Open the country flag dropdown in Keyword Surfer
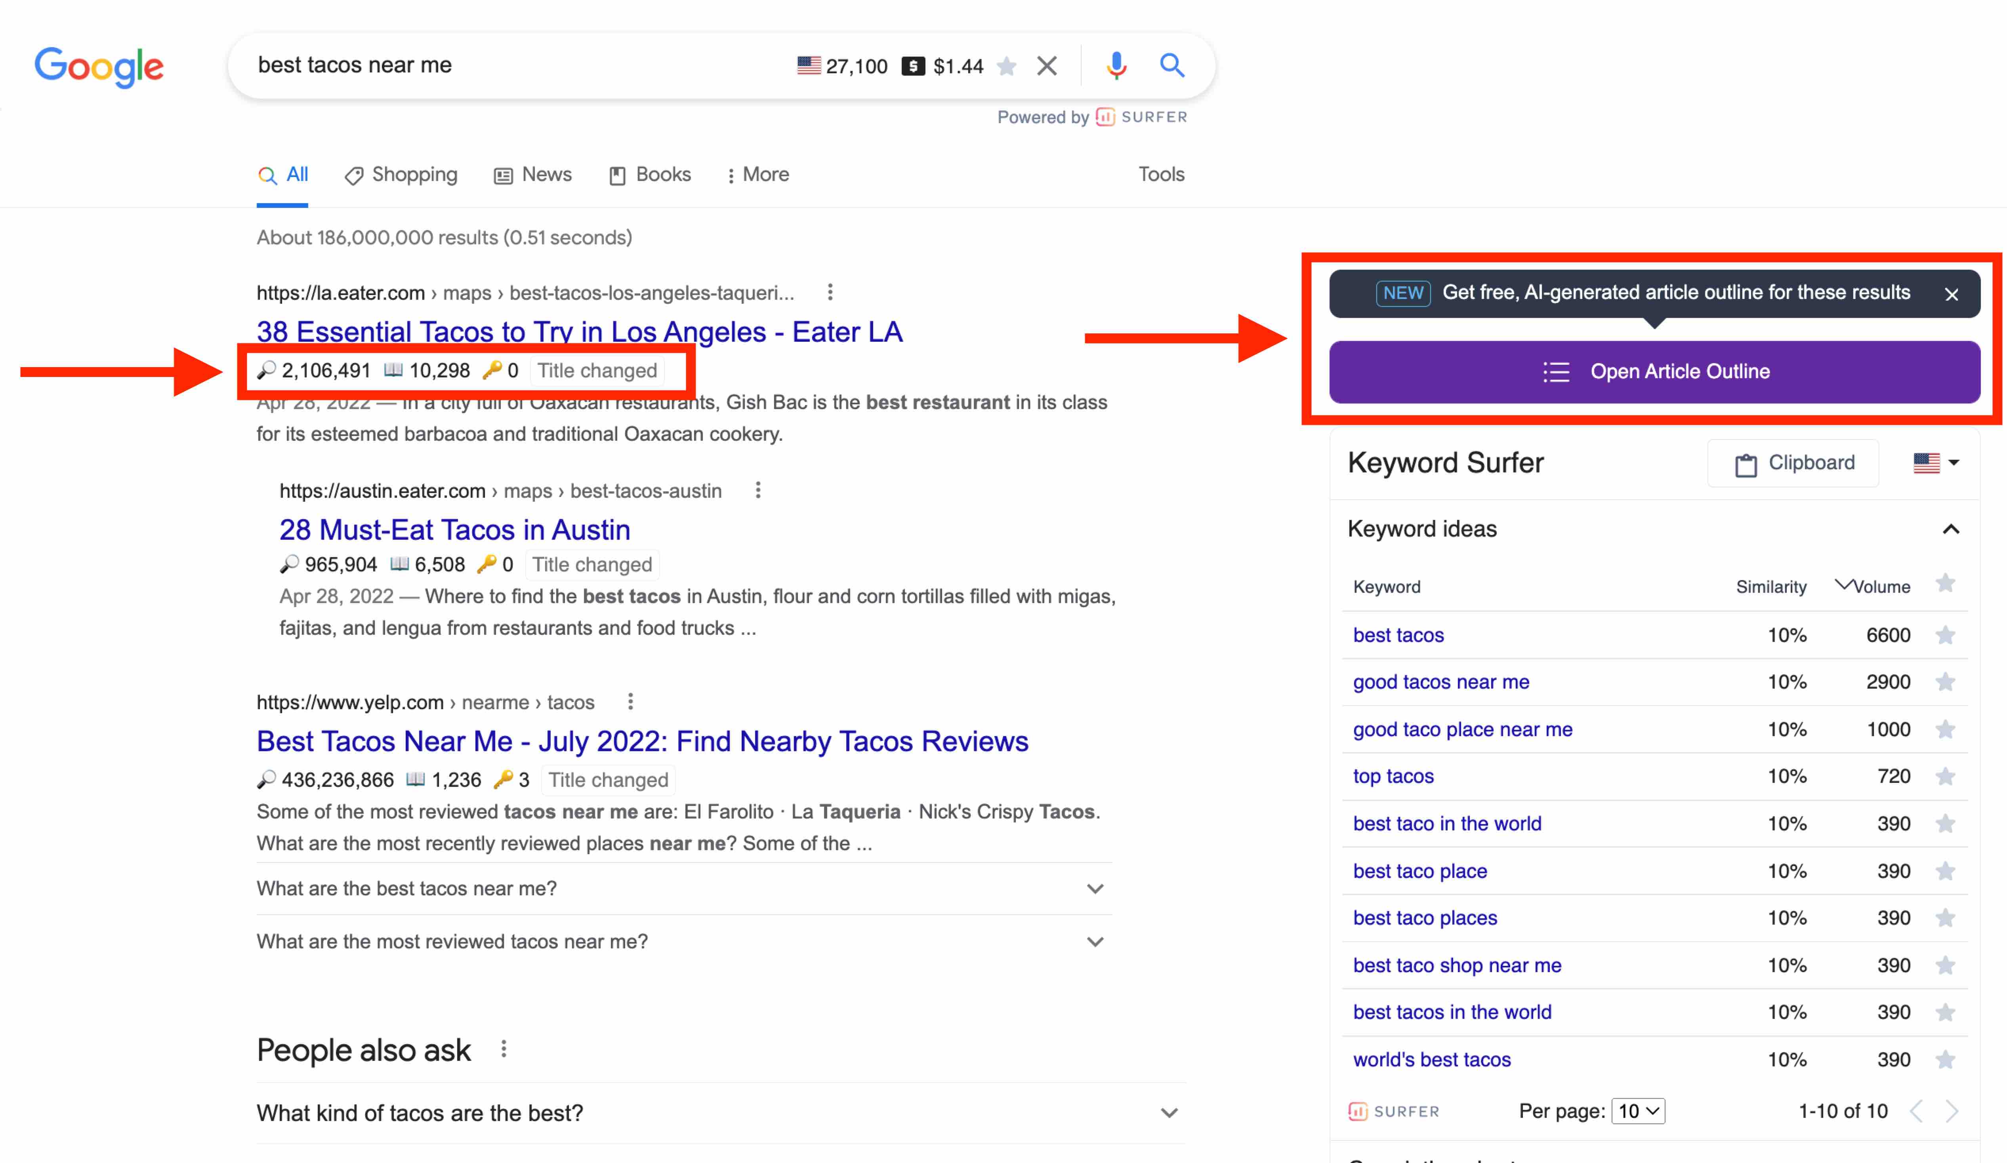The height and width of the screenshot is (1163, 2007). tap(1935, 463)
